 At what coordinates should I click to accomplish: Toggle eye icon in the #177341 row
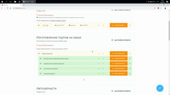[39, 25]
